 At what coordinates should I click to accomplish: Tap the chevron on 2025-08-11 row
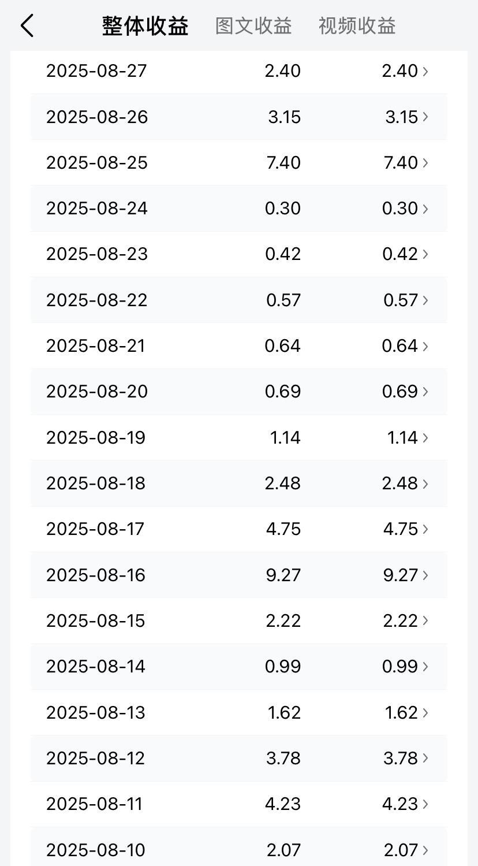pyautogui.click(x=425, y=804)
